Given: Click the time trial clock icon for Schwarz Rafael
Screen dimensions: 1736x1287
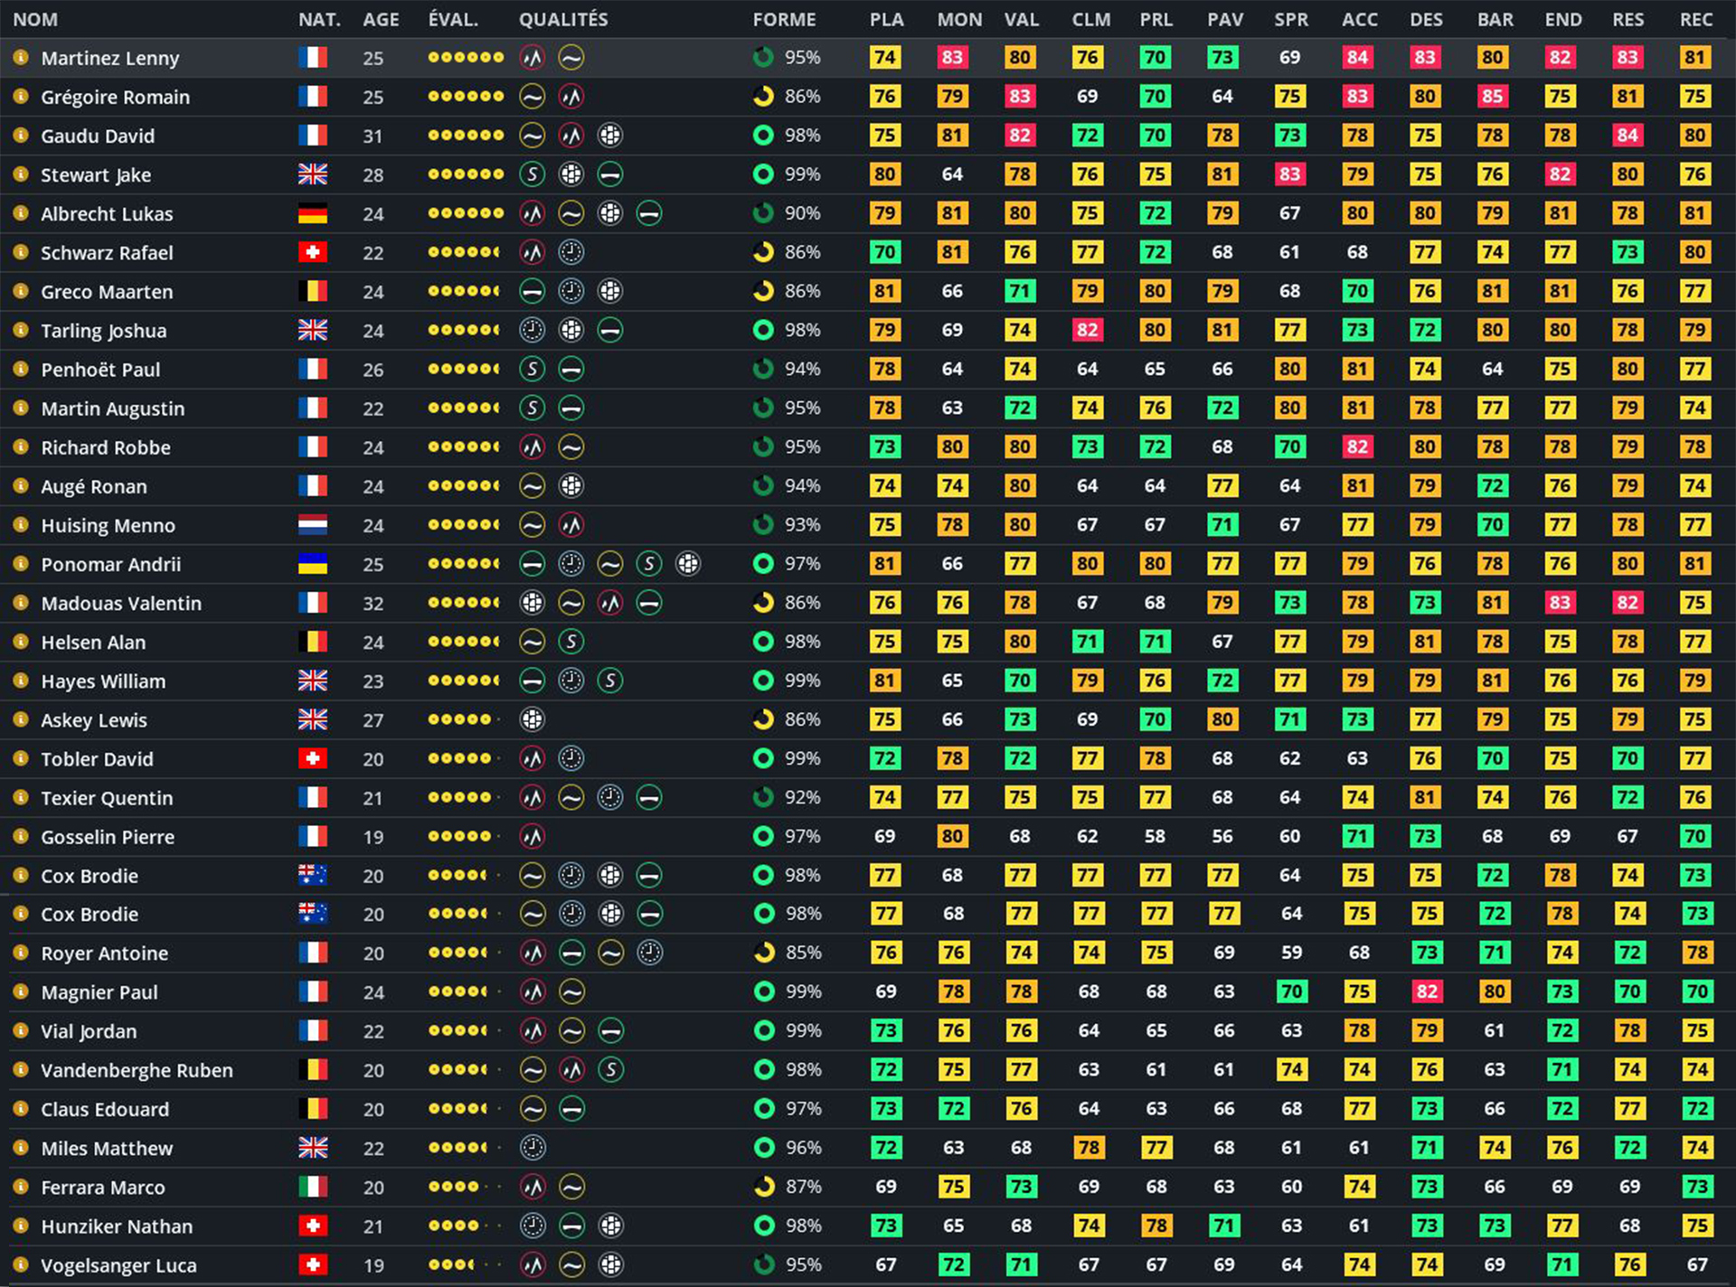Looking at the screenshot, I should [x=571, y=252].
